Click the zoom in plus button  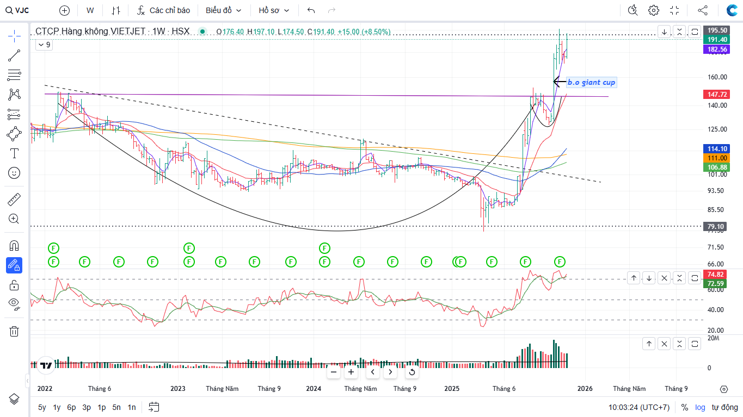[351, 372]
